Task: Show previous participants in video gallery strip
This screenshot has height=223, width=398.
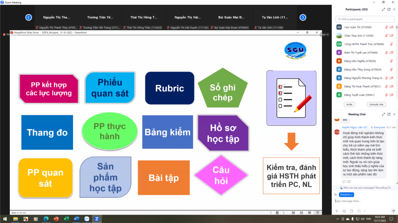Action: tap(29, 17)
